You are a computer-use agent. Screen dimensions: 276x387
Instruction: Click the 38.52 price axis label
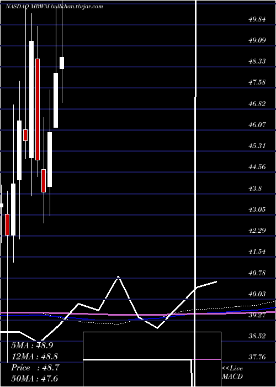tap(257, 336)
